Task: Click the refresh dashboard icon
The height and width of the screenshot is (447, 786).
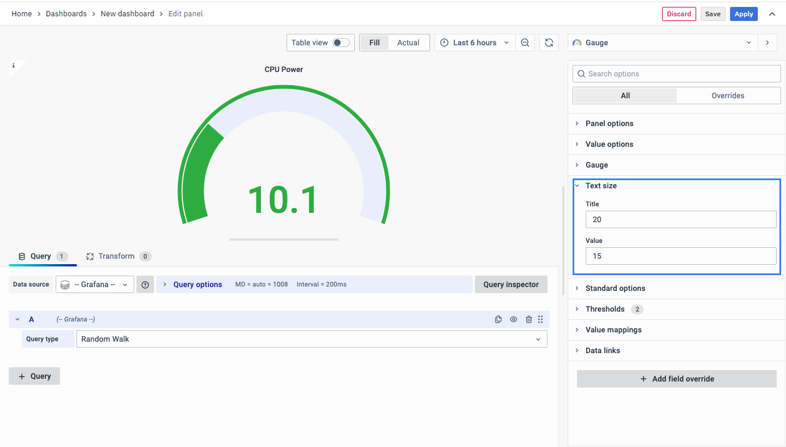Action: (549, 43)
